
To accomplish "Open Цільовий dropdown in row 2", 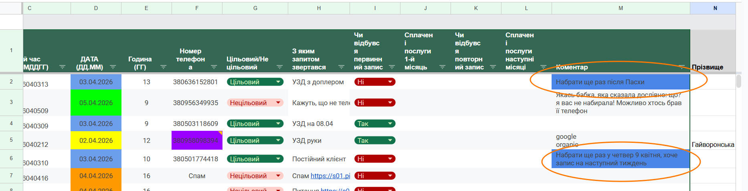I will (x=278, y=82).
